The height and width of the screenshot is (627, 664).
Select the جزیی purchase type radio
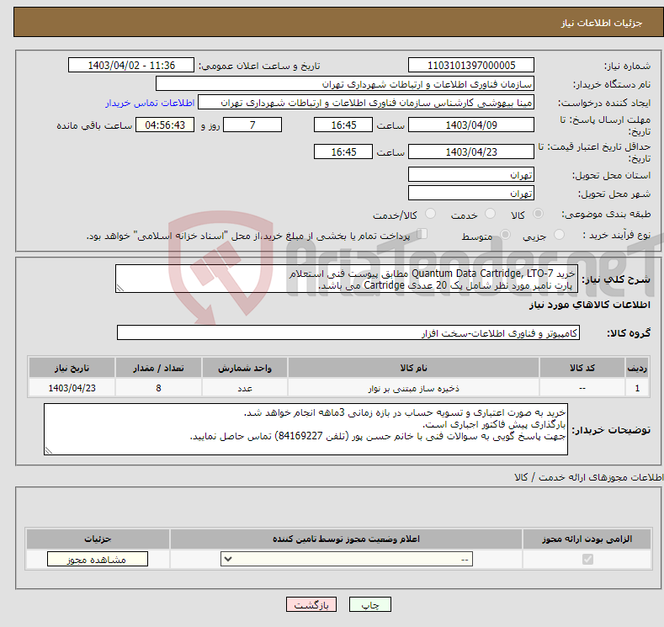559,234
